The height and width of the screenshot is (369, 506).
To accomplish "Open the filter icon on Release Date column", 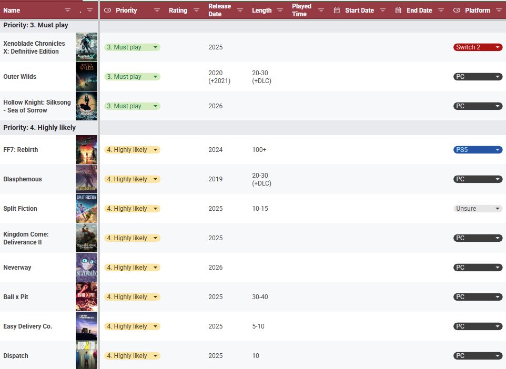I will tap(240, 11).
